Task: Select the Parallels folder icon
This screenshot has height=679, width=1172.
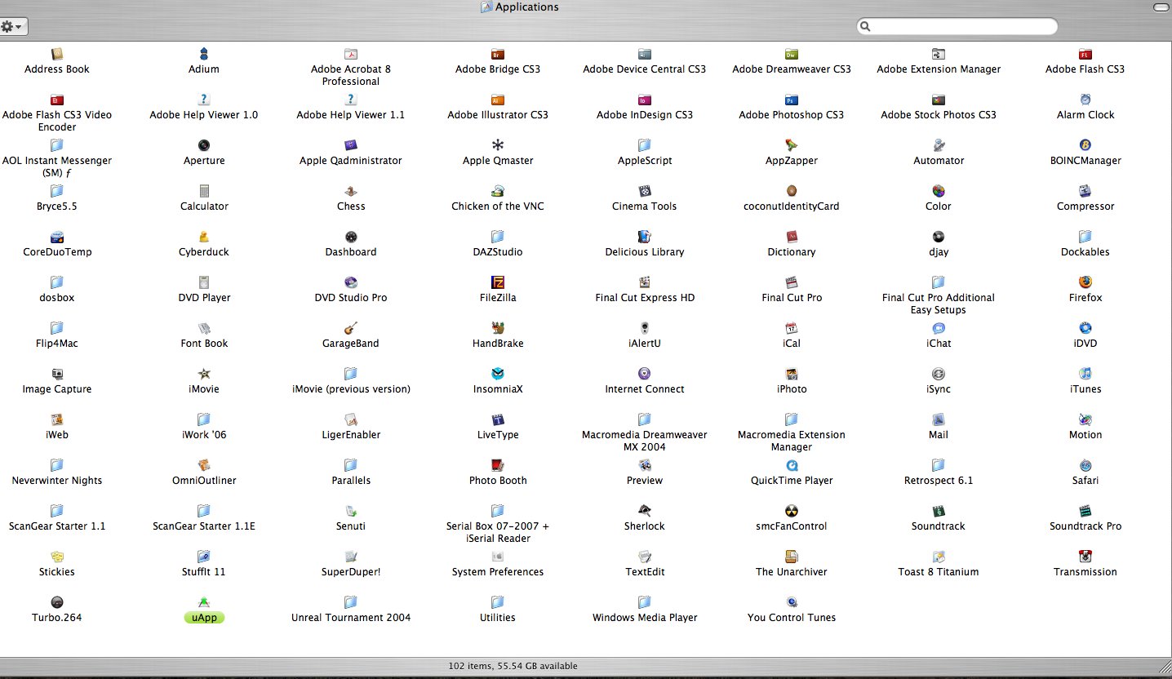Action: [x=351, y=465]
